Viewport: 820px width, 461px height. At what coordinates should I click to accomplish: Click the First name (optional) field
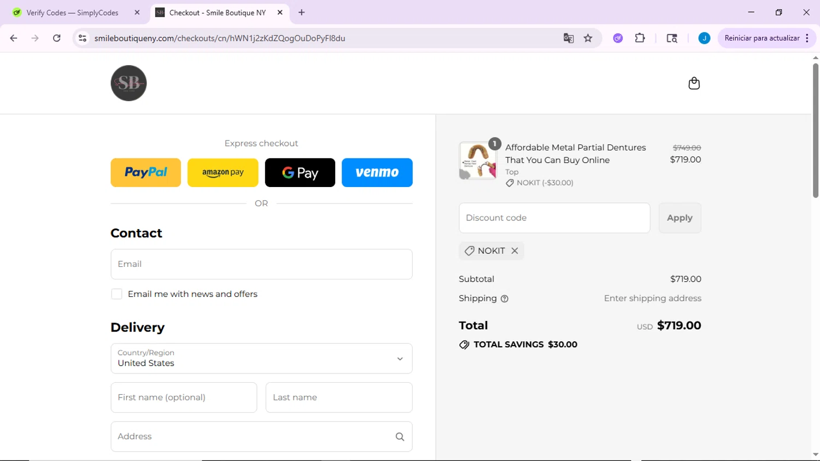(x=184, y=398)
